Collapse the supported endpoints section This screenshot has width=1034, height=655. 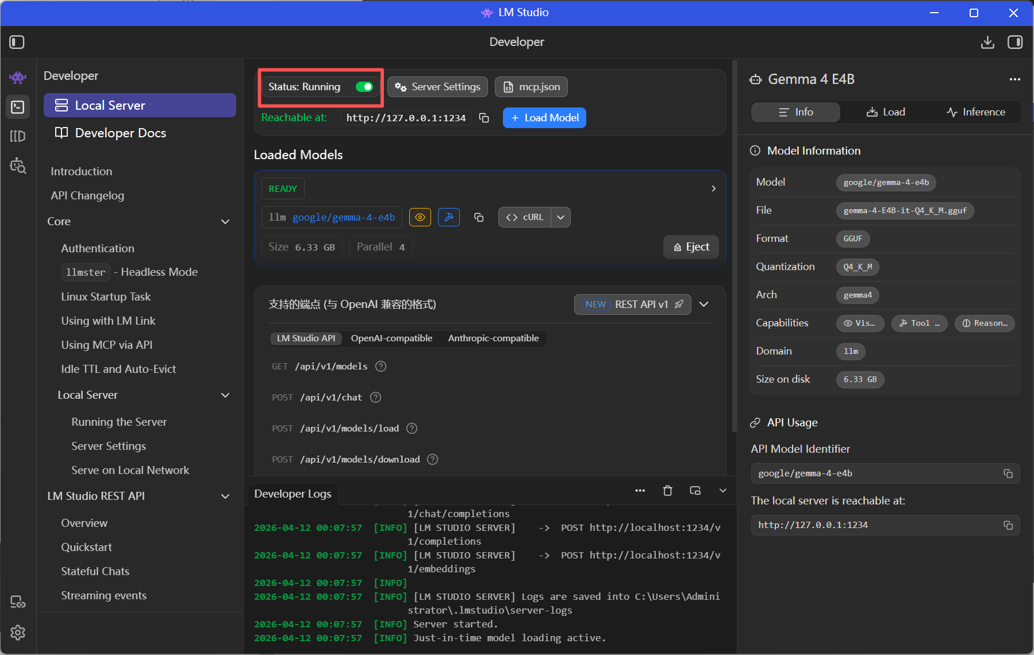704,305
